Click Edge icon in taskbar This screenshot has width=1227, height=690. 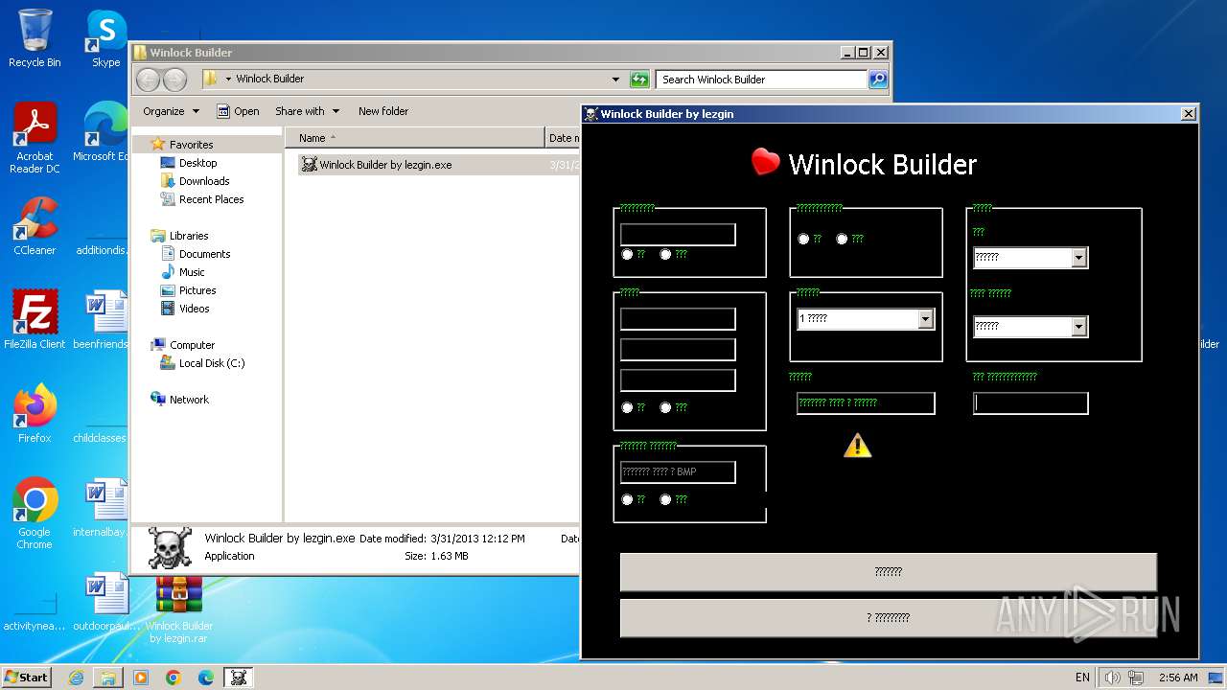206,678
